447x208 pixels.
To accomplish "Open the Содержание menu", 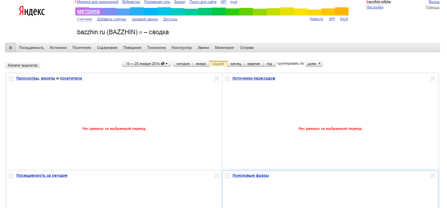I will click(x=107, y=48).
